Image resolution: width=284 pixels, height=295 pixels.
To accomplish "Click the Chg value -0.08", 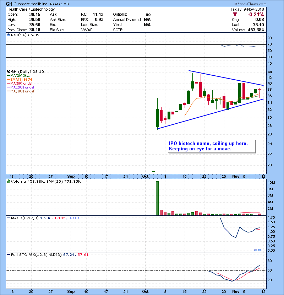I will coord(259,20).
